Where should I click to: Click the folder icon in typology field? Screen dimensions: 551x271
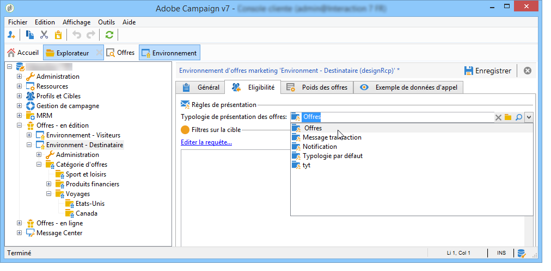(508, 117)
